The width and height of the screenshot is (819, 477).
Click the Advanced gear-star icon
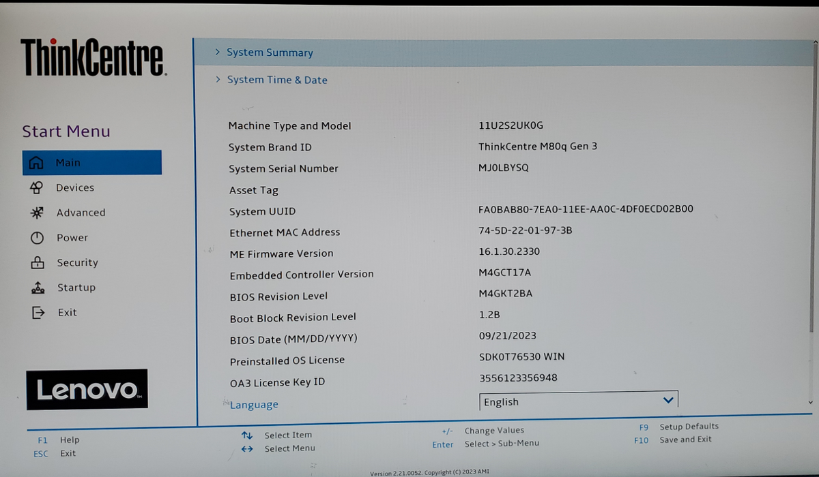(37, 213)
